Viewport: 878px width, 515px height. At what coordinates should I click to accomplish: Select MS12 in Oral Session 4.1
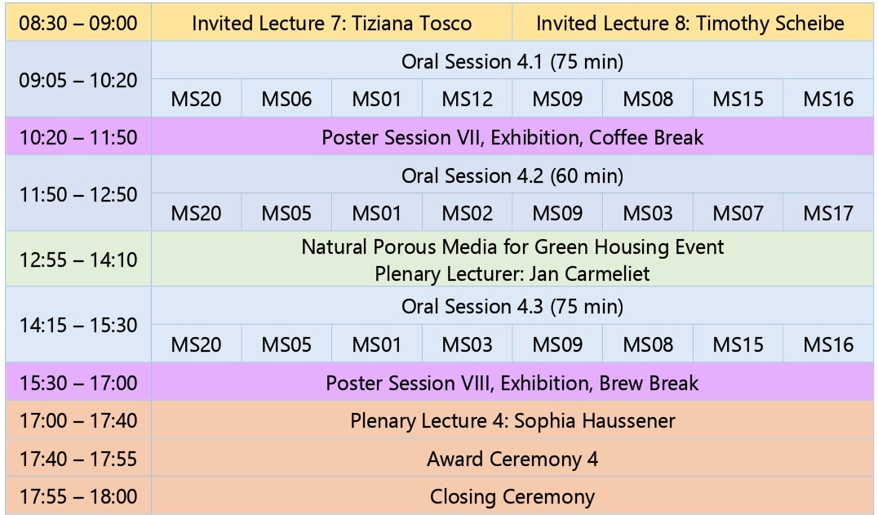tap(468, 100)
